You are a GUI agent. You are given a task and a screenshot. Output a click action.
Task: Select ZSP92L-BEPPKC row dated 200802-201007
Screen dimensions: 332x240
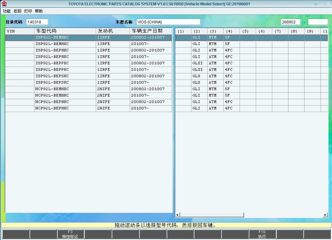[x=89, y=63]
